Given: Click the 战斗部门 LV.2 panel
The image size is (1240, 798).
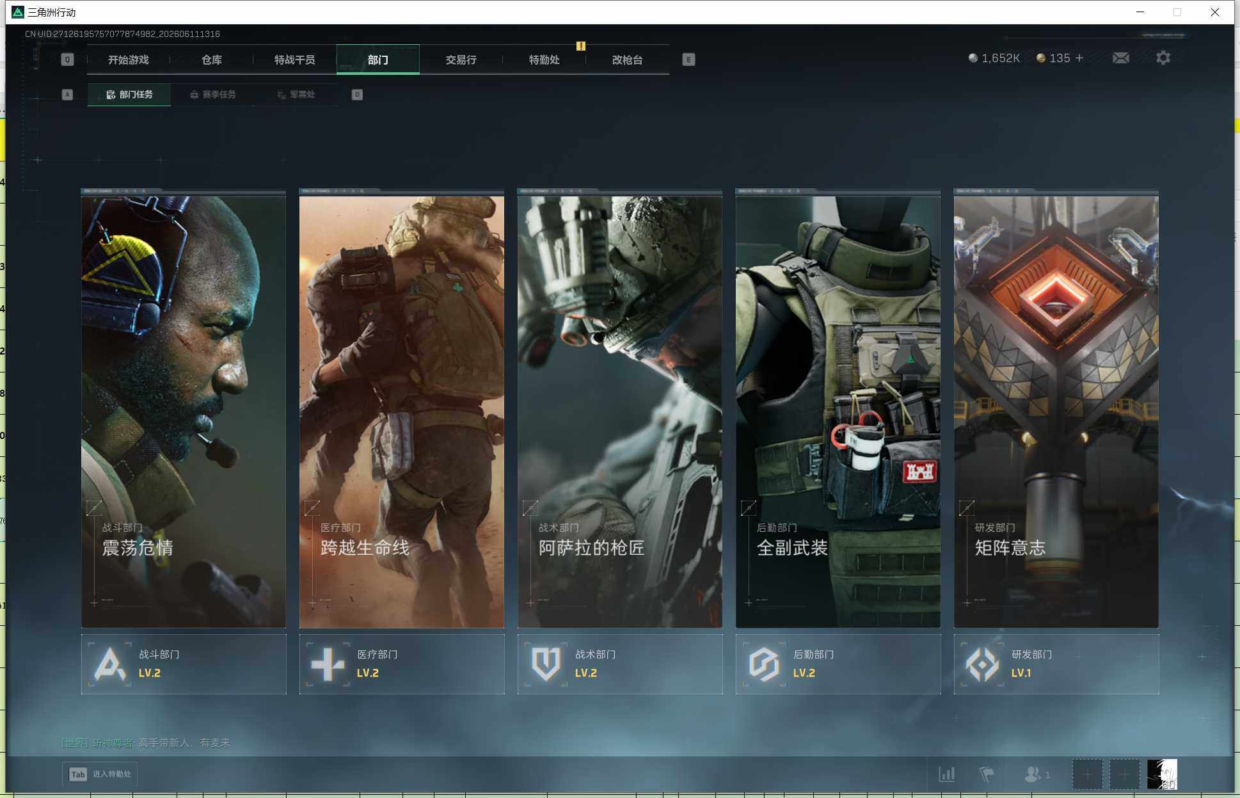Looking at the screenshot, I should 184,664.
